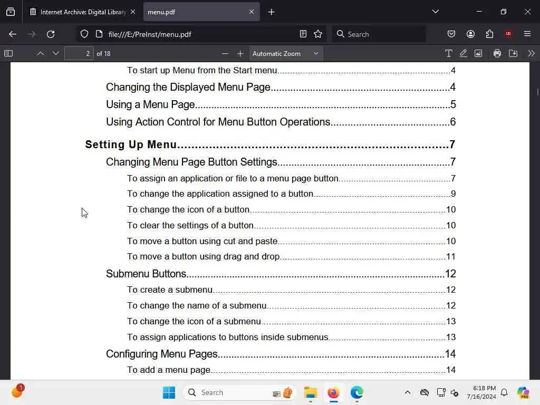This screenshot has height=405, width=540.
Task: Open tracking protection shield icon
Action: [84, 34]
